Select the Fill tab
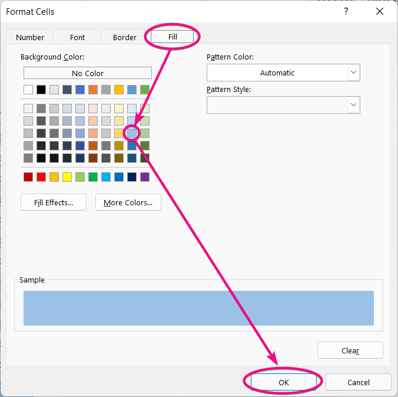Image resolution: width=398 pixels, height=397 pixels. pos(173,37)
